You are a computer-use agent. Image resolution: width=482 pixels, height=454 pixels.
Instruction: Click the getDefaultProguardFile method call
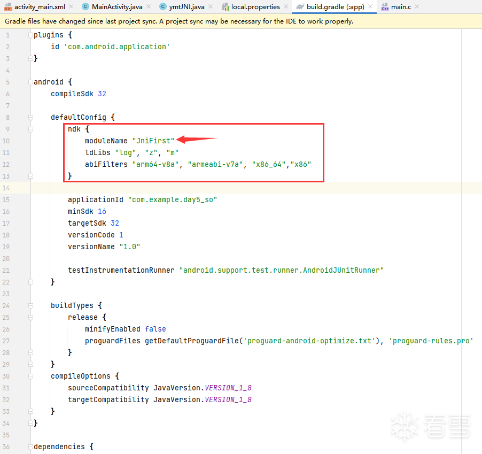[192, 341]
